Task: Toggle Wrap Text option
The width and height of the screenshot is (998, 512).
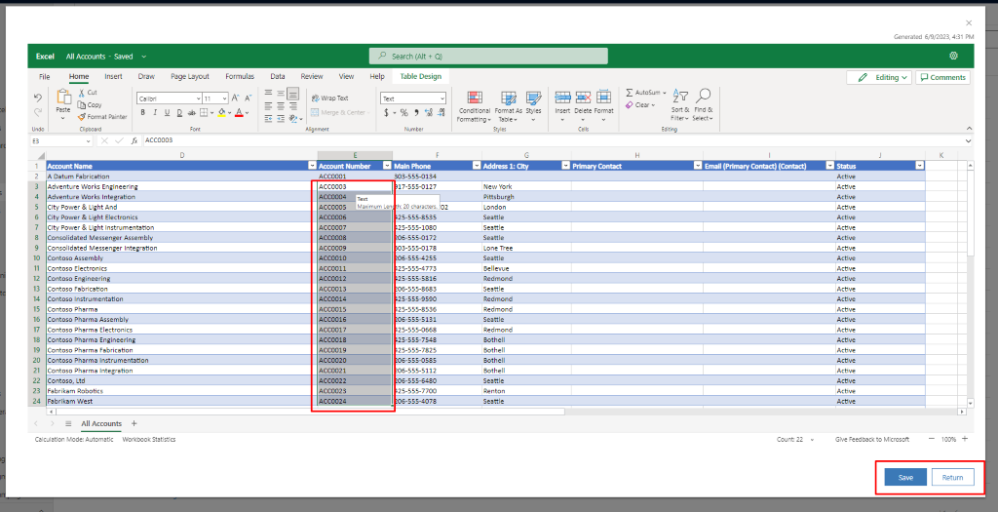Action: [x=328, y=98]
